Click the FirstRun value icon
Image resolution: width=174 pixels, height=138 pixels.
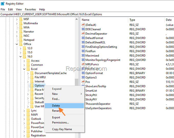pos(83,51)
